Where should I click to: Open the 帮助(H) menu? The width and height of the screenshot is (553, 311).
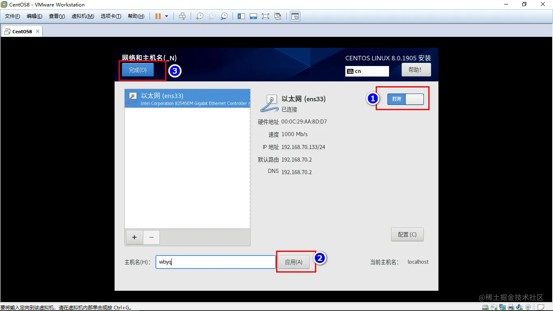136,16
